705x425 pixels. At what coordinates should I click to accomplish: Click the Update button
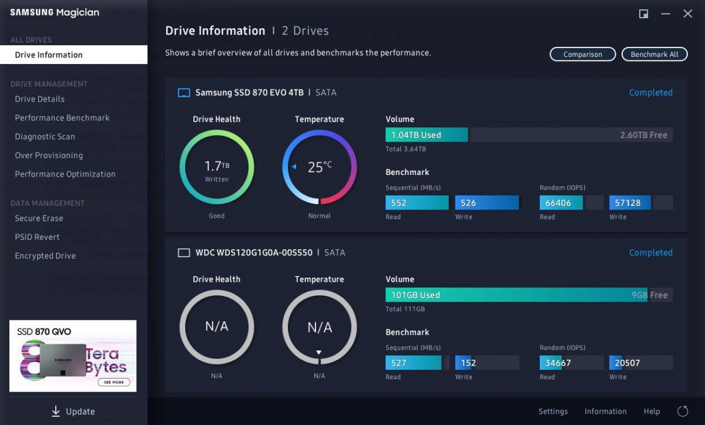73,411
